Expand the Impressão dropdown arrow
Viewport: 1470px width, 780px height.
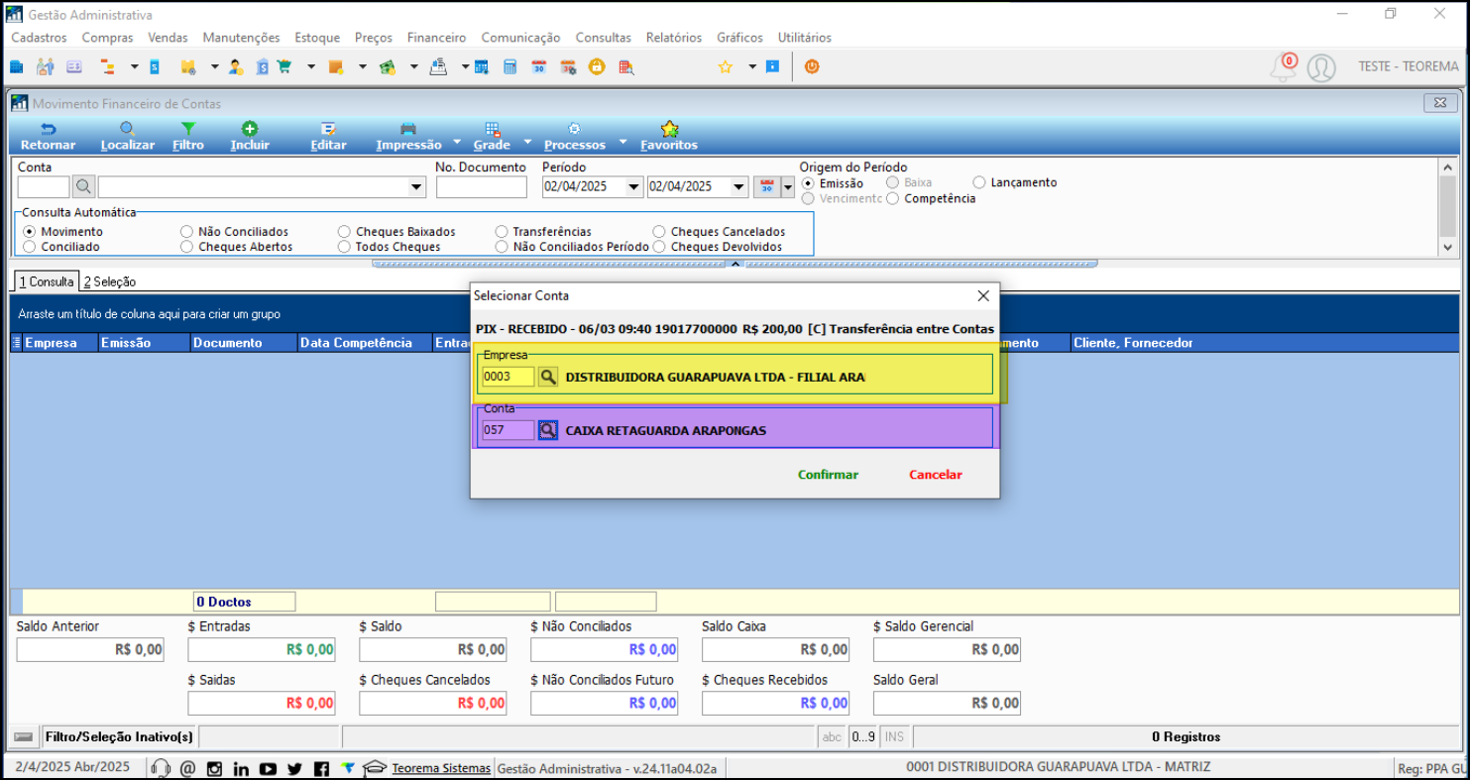pyautogui.click(x=457, y=142)
